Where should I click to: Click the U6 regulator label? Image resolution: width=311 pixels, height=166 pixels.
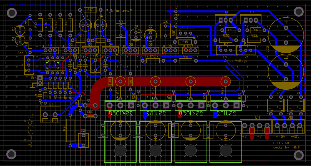(227, 12)
